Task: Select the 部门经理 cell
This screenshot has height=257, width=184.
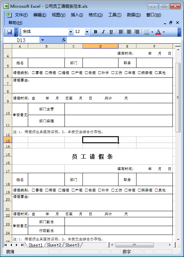Action: coord(47,121)
